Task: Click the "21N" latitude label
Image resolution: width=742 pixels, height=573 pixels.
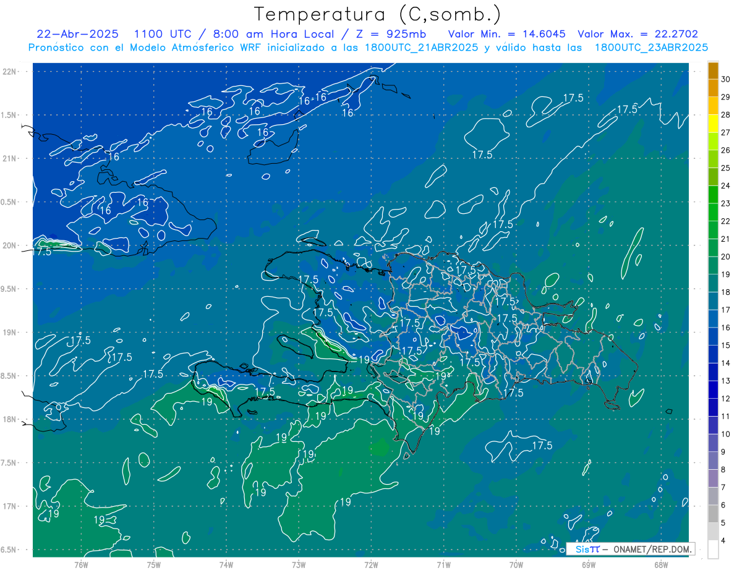Action: coord(10,159)
